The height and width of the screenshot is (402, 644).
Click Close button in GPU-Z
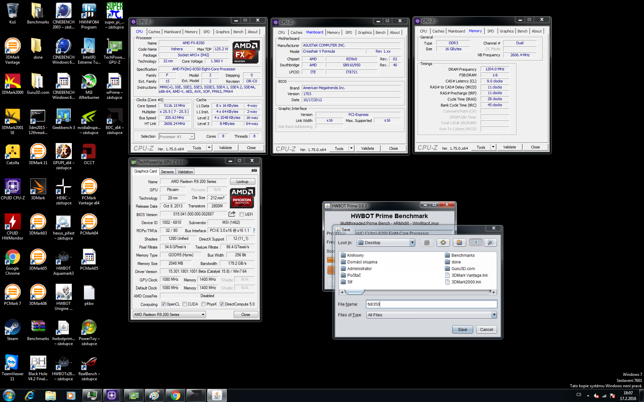[x=246, y=315]
